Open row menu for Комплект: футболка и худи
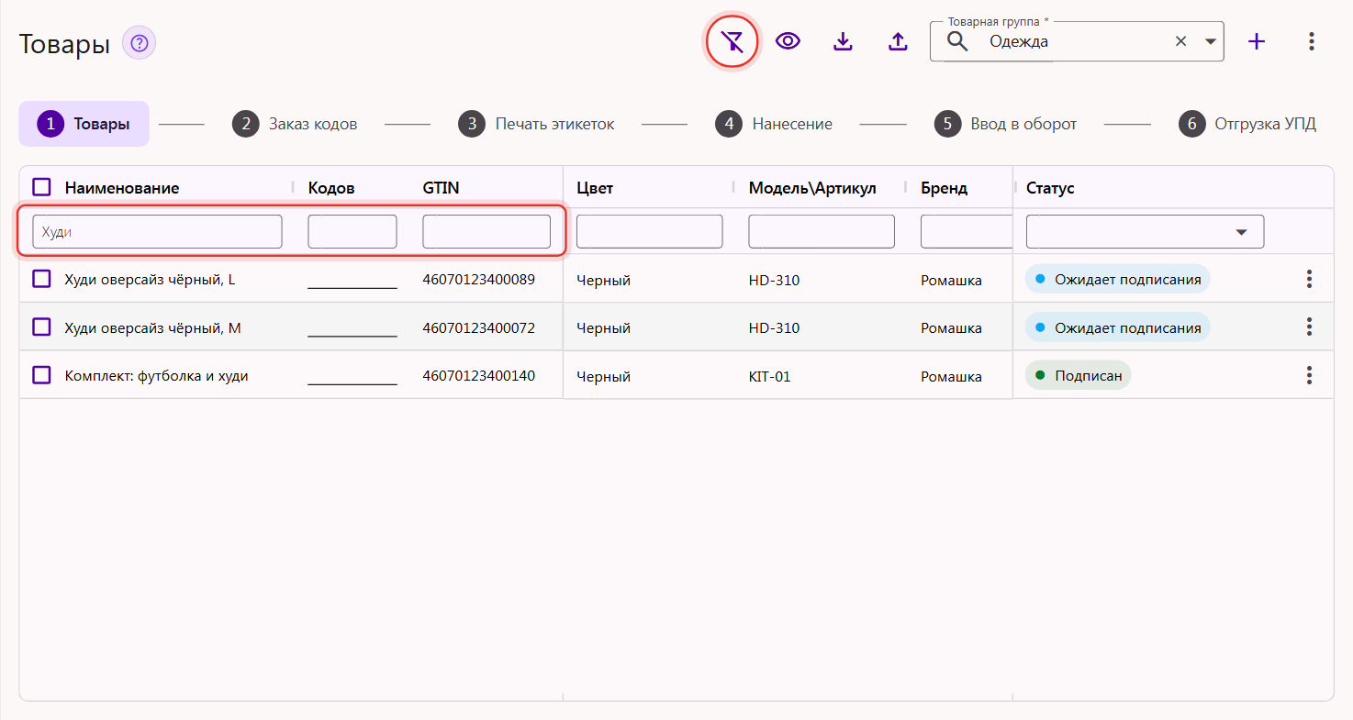Viewport: 1353px width, 720px height. click(x=1309, y=375)
